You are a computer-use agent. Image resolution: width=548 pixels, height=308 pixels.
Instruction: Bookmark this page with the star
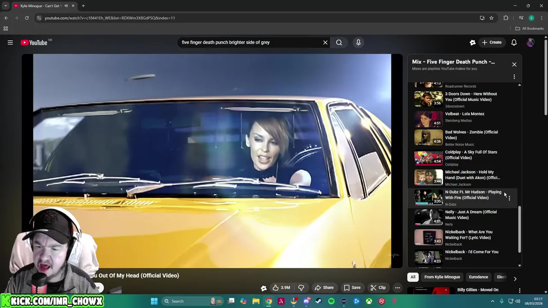pos(491,18)
